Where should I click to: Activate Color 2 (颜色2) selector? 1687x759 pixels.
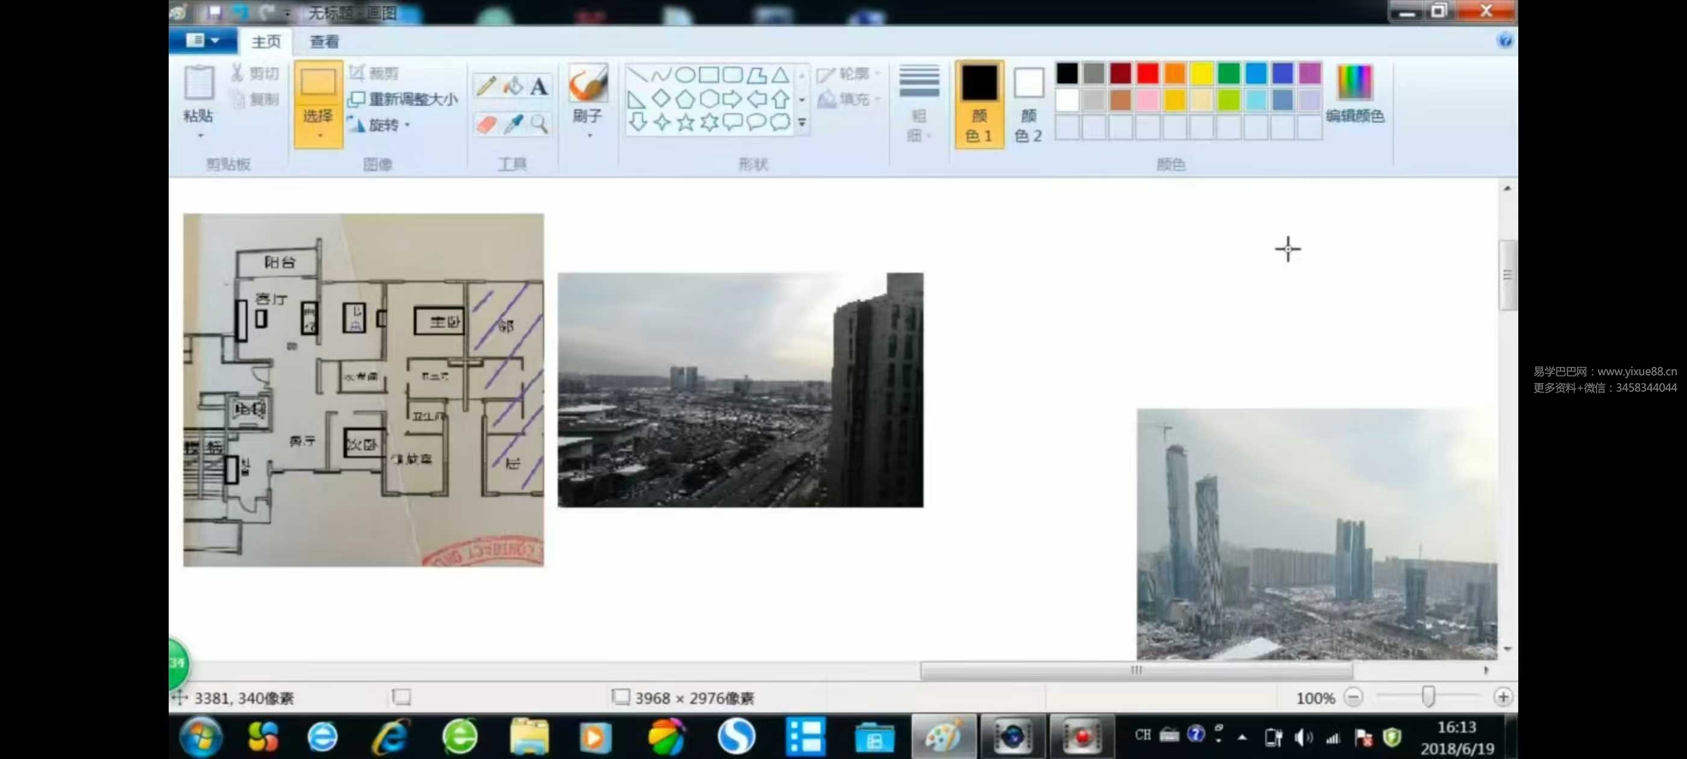1028,104
